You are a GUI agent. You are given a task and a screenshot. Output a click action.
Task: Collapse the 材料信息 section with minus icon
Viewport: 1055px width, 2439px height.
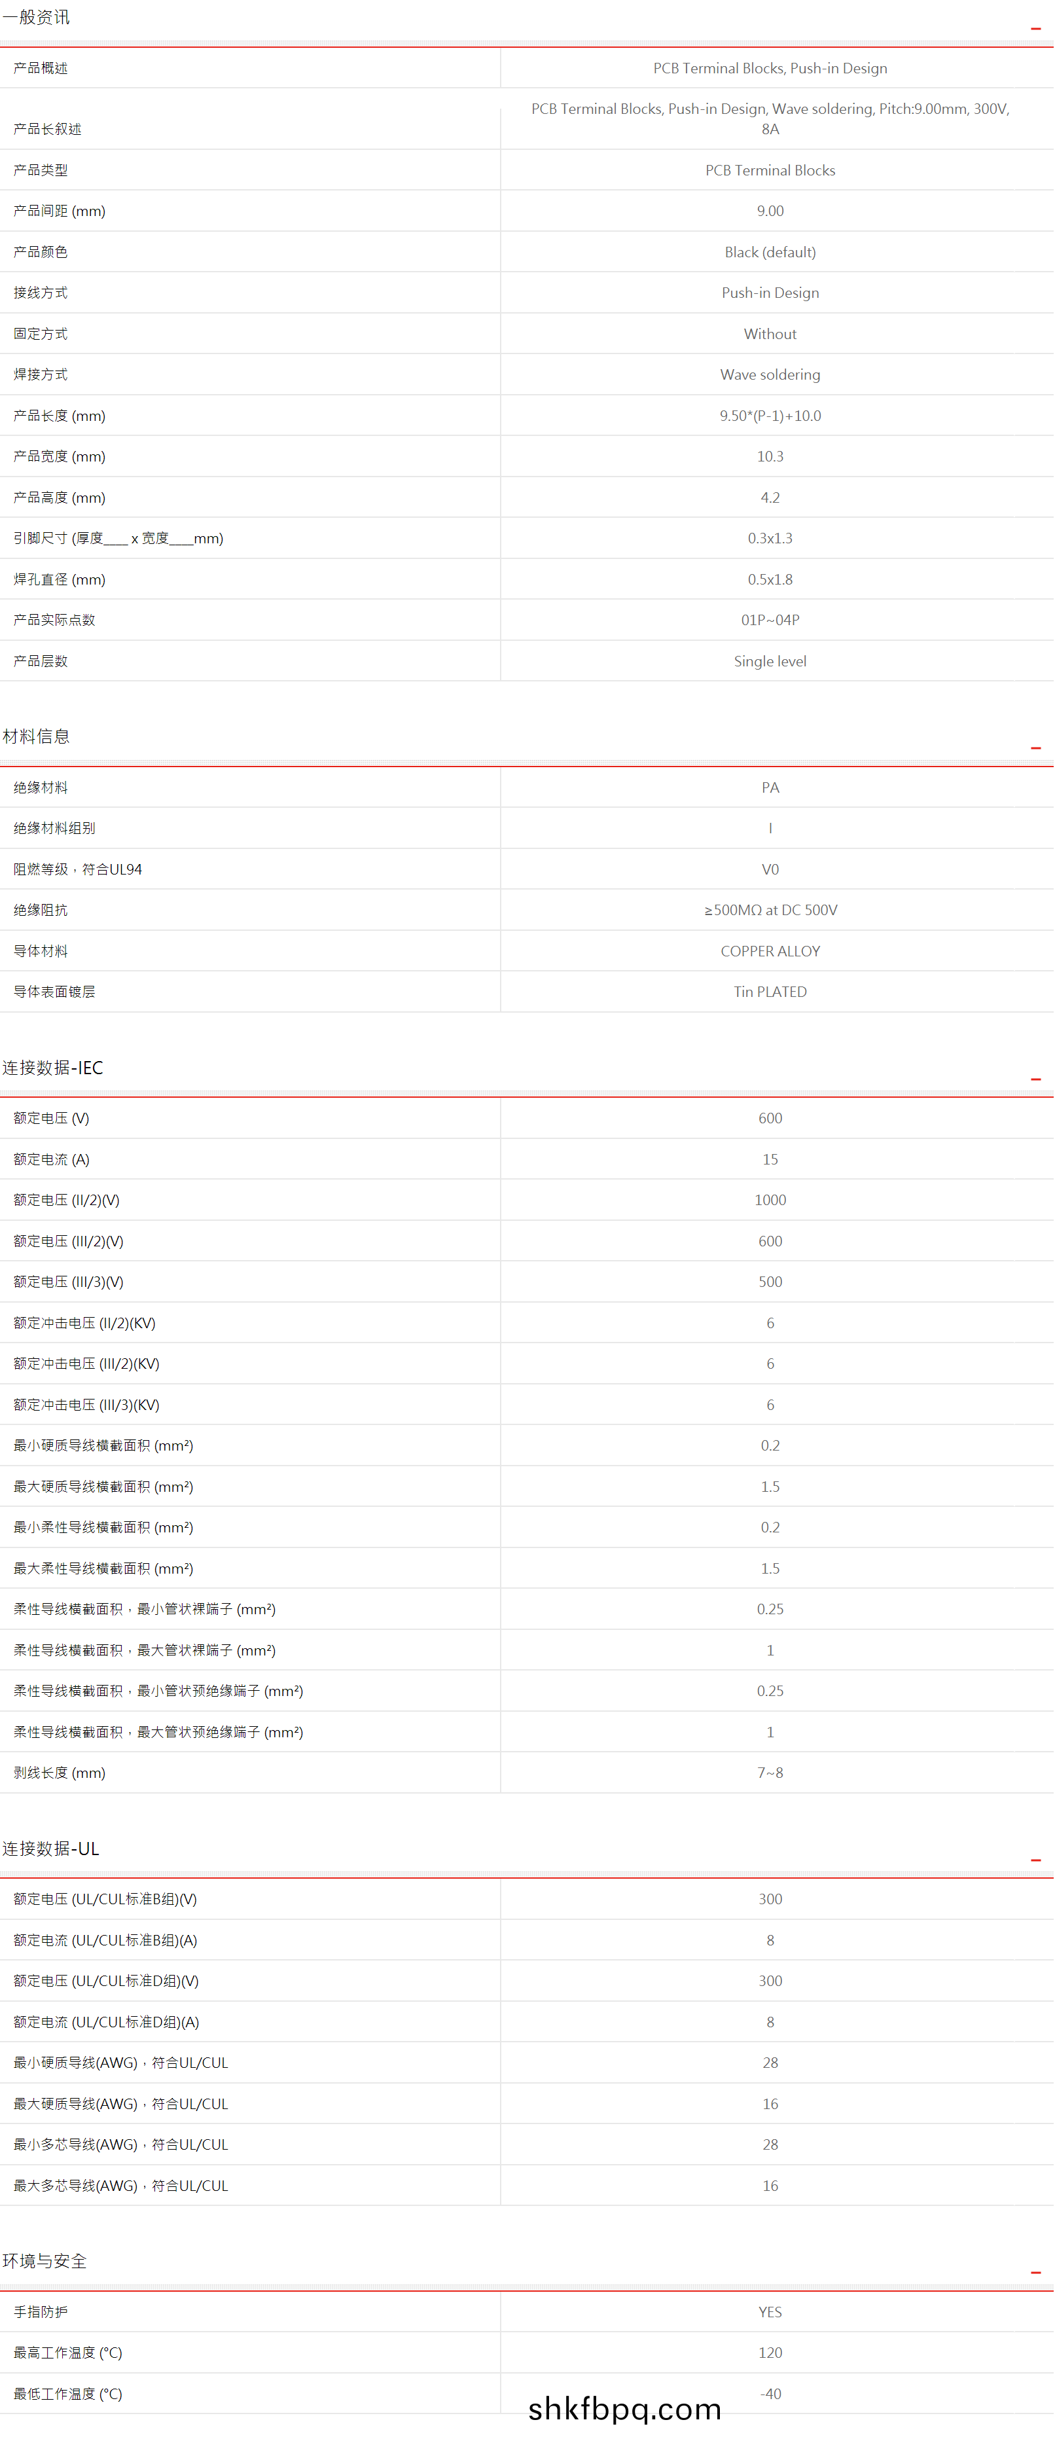pyautogui.click(x=1035, y=748)
